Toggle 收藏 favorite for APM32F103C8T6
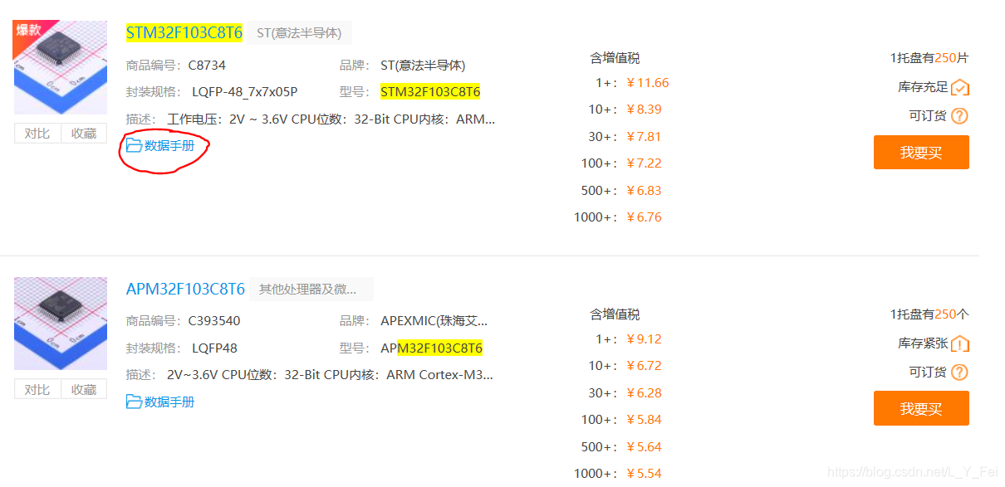Screen dimensions: 1005x487 pyautogui.click(x=84, y=389)
